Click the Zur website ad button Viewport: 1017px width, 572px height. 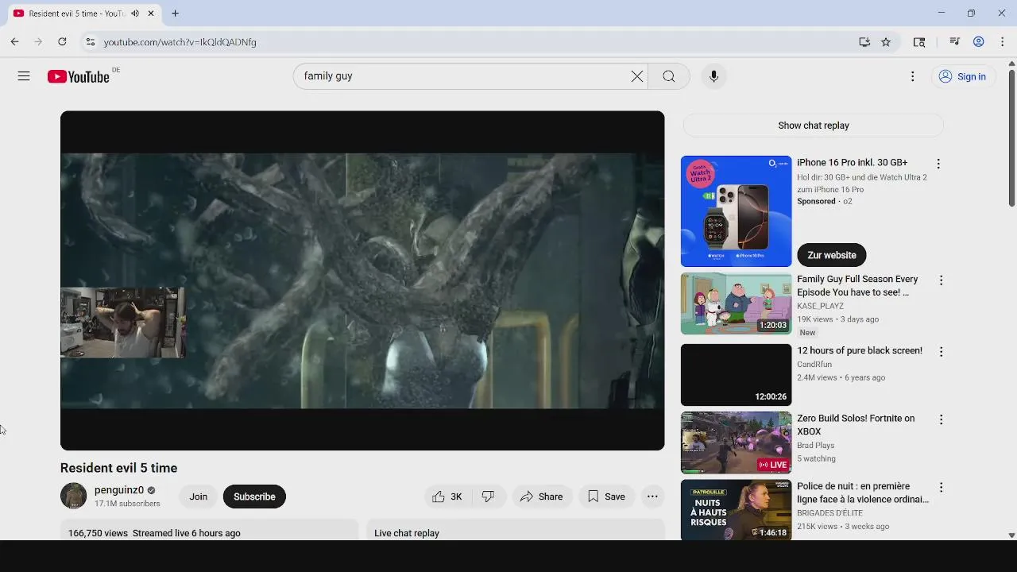tap(832, 255)
